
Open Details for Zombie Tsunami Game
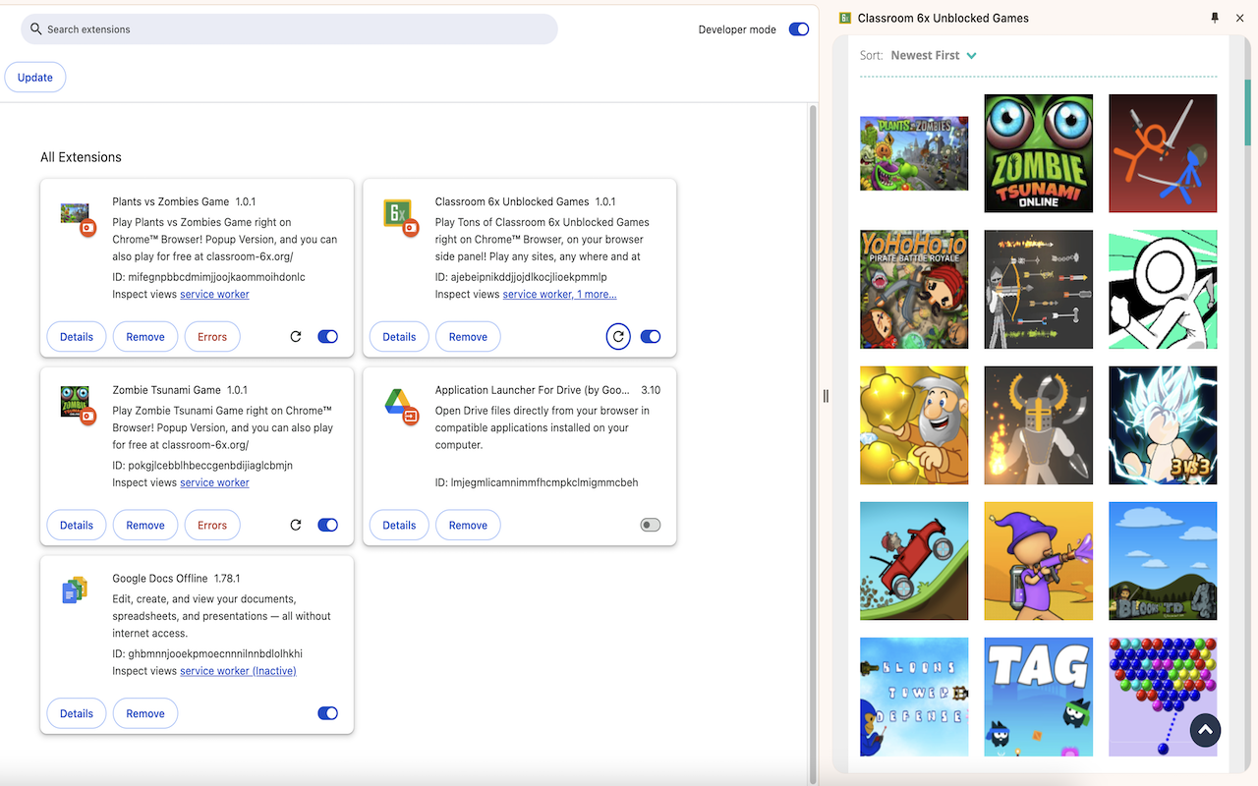pos(77,525)
